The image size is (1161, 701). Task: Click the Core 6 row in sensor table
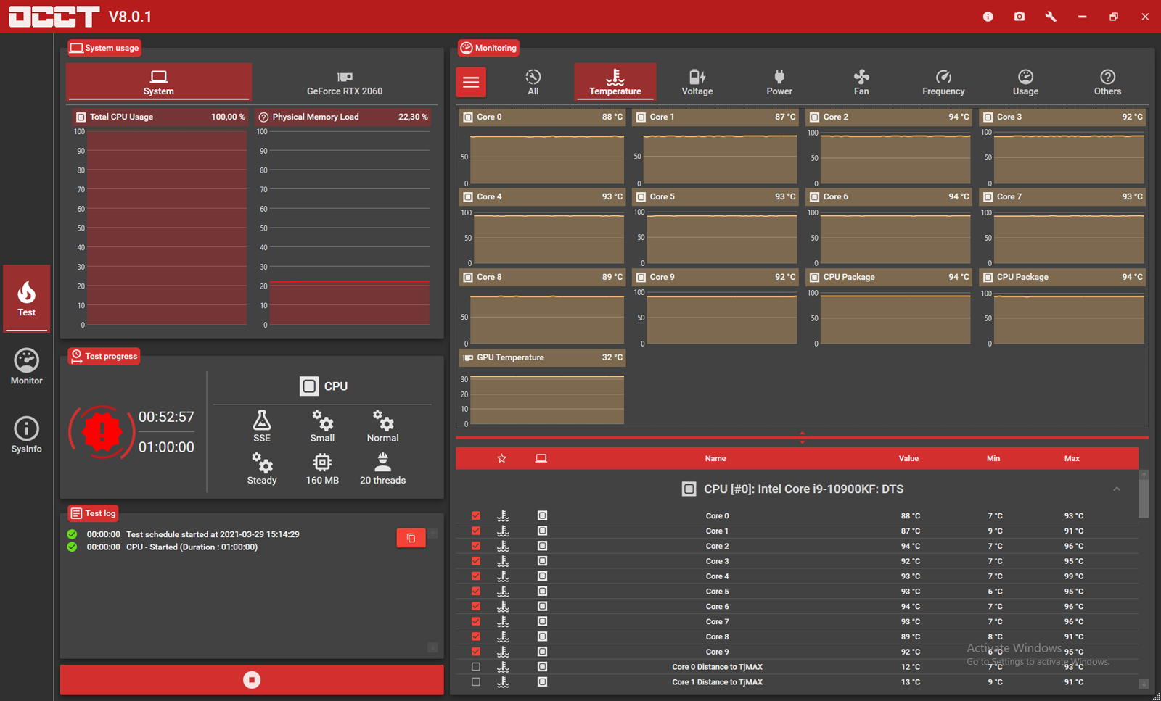tap(797, 607)
